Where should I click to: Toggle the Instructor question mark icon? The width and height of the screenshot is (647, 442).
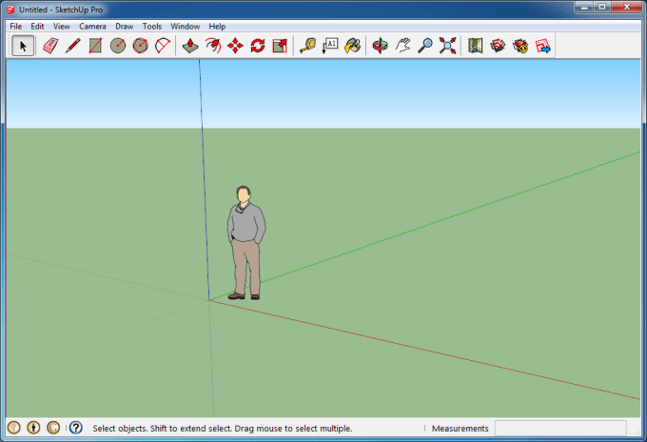tap(76, 428)
